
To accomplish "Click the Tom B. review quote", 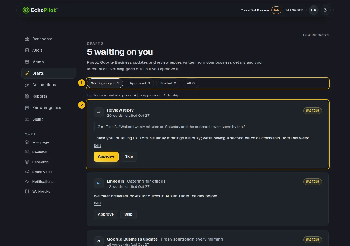I will [171, 127].
